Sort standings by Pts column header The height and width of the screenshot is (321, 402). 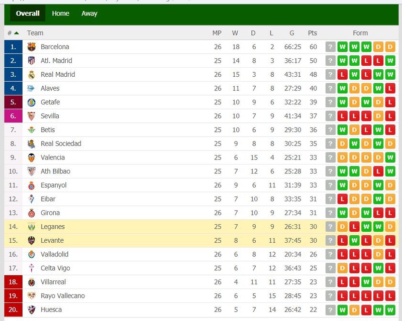click(x=312, y=33)
